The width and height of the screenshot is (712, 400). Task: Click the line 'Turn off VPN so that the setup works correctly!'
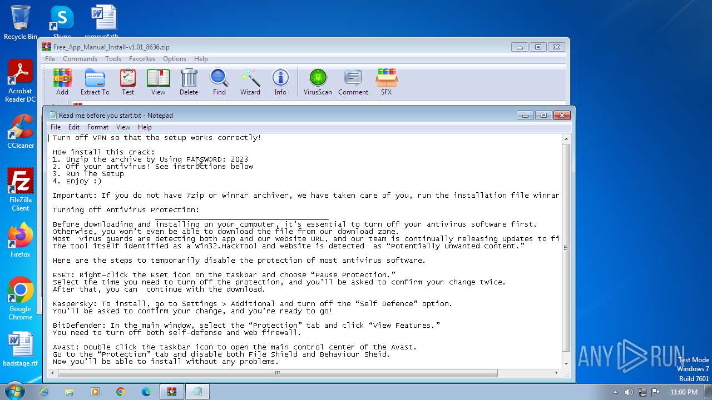point(157,138)
